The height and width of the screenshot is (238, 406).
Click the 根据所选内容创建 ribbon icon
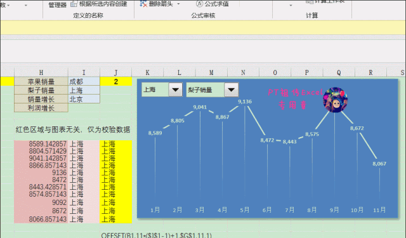pyautogui.click(x=74, y=4)
